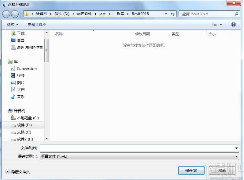Click the Back navigation arrow button
Screen dimensions: 244x180
6,14
